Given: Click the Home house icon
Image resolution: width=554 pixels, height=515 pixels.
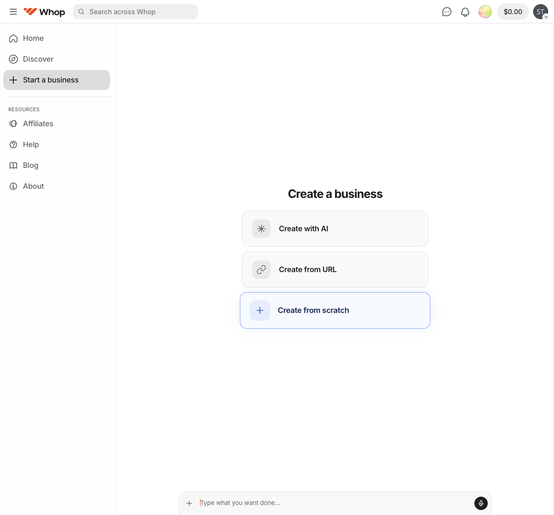Looking at the screenshot, I should coord(13,38).
